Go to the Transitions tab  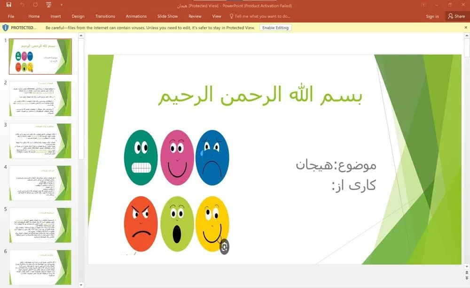pos(105,16)
